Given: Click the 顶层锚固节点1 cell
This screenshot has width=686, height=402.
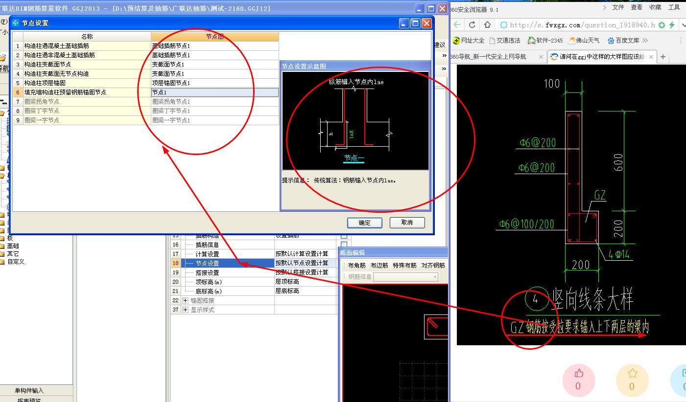Looking at the screenshot, I should (x=214, y=83).
